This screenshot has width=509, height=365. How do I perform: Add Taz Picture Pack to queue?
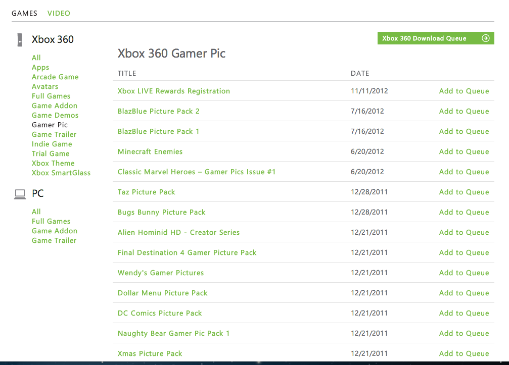(x=464, y=192)
